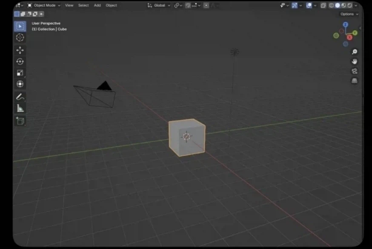Toggle X-ray display button

pyautogui.click(x=323, y=5)
